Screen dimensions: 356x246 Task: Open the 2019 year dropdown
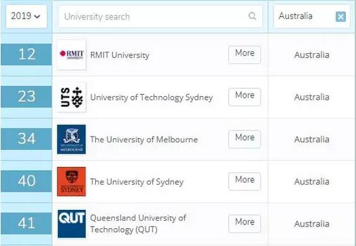pyautogui.click(x=27, y=16)
